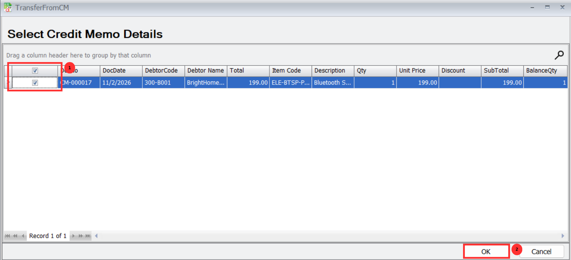Image resolution: width=571 pixels, height=260 pixels.
Task: Select the BrightHome debtor name cell
Action: coord(206,83)
